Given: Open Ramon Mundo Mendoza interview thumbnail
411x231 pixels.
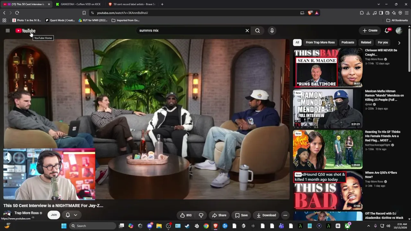Looking at the screenshot, I should (x=328, y=108).
